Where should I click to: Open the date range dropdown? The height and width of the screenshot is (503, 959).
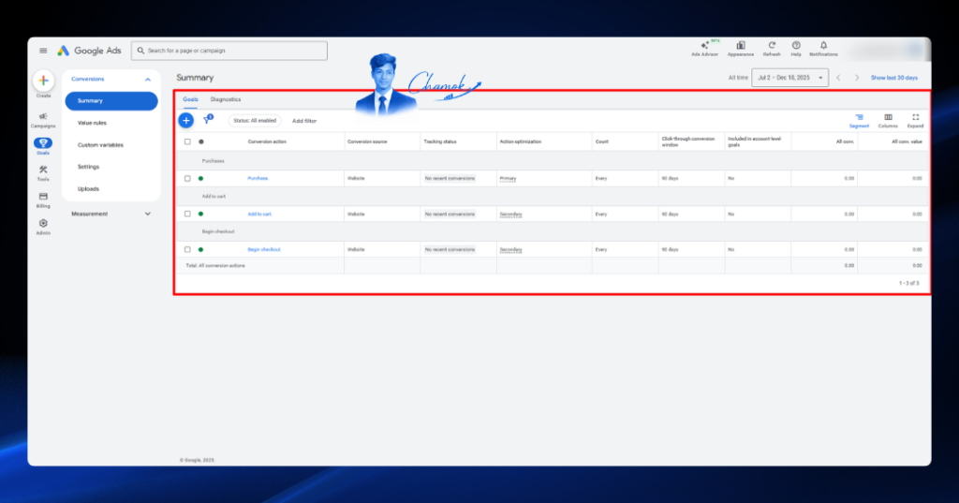click(789, 78)
